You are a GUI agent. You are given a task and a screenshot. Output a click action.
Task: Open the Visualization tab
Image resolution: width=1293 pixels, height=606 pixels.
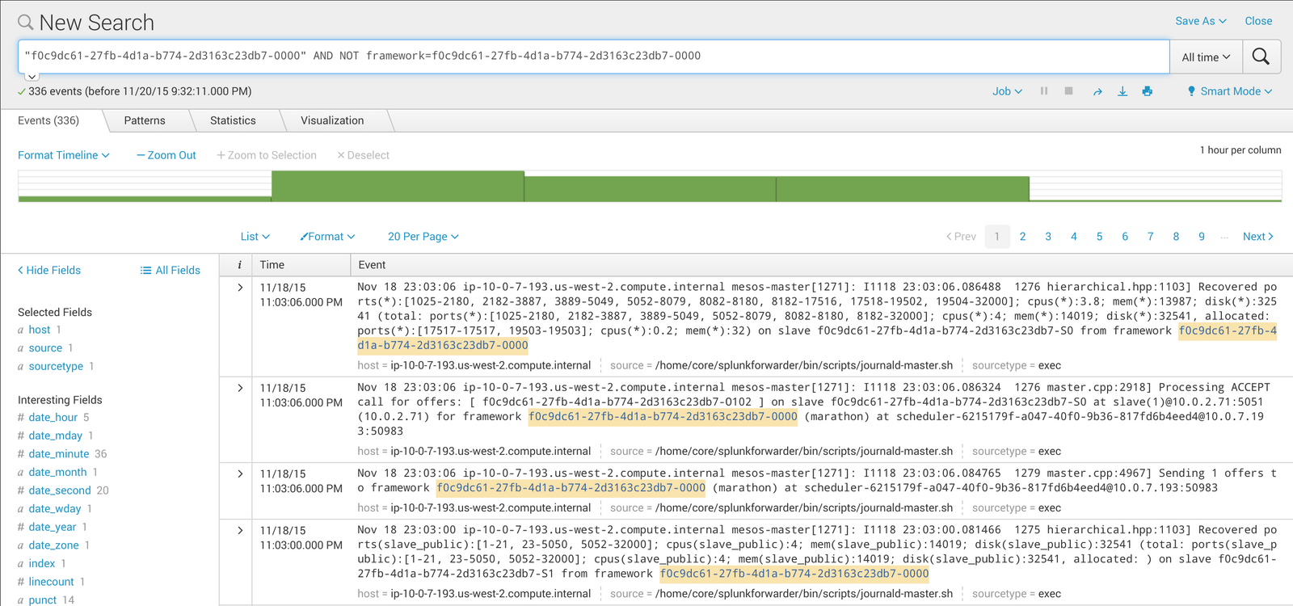[332, 120]
